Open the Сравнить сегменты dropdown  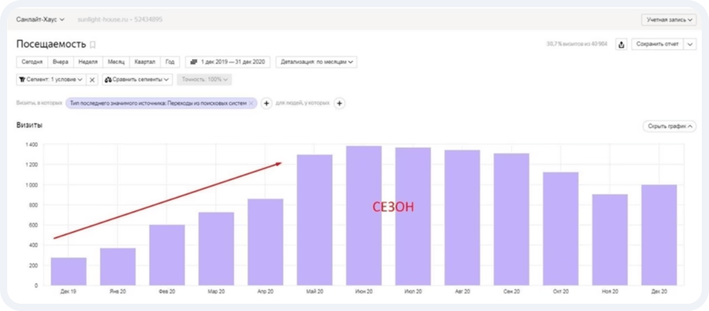137,79
